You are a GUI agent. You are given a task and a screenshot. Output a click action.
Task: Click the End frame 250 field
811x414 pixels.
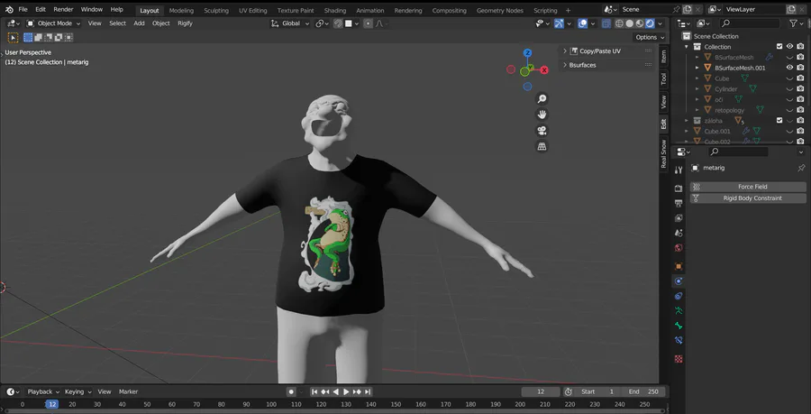point(643,391)
